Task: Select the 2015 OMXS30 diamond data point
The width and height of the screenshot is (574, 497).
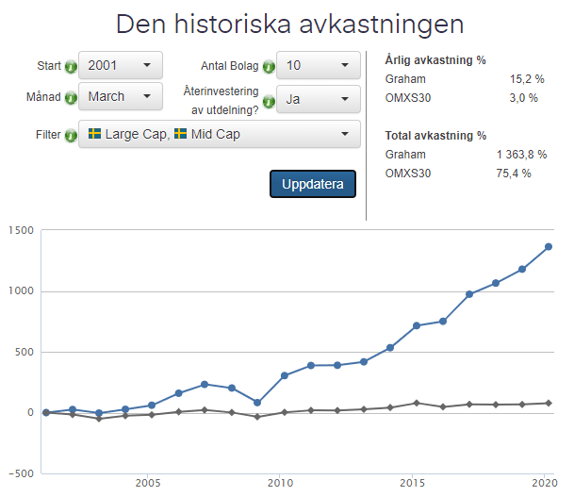Action: point(417,404)
